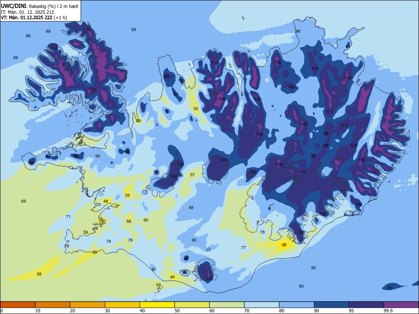This screenshot has height=314, width=419.
Task: Click the 48 humidity value on the map
Action: point(106,201)
